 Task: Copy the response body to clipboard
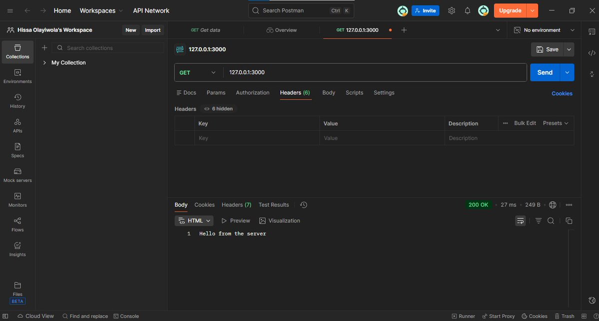569,221
